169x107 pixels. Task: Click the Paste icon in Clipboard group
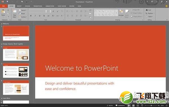3,12
